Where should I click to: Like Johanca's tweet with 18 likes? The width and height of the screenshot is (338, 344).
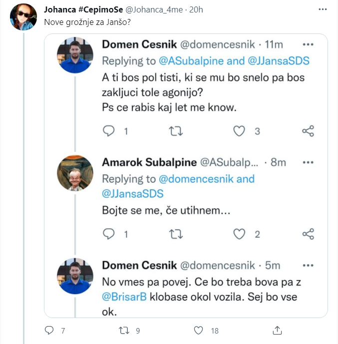pyautogui.click(x=199, y=331)
